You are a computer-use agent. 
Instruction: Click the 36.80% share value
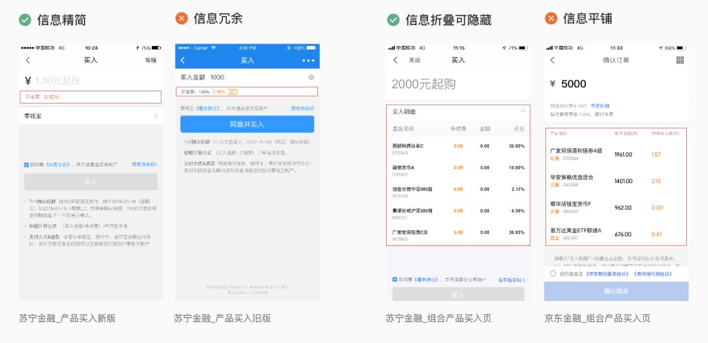coord(517,146)
